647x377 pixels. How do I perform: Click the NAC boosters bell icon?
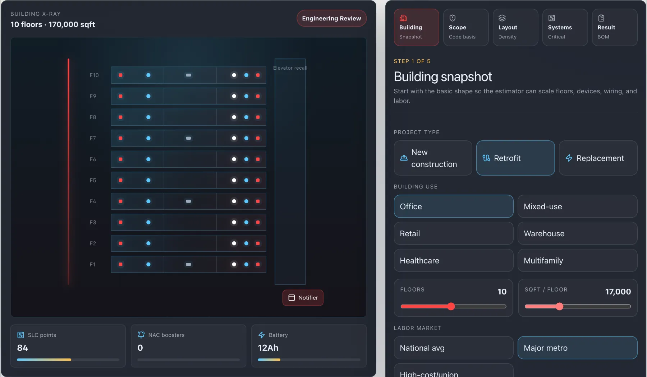pos(141,335)
